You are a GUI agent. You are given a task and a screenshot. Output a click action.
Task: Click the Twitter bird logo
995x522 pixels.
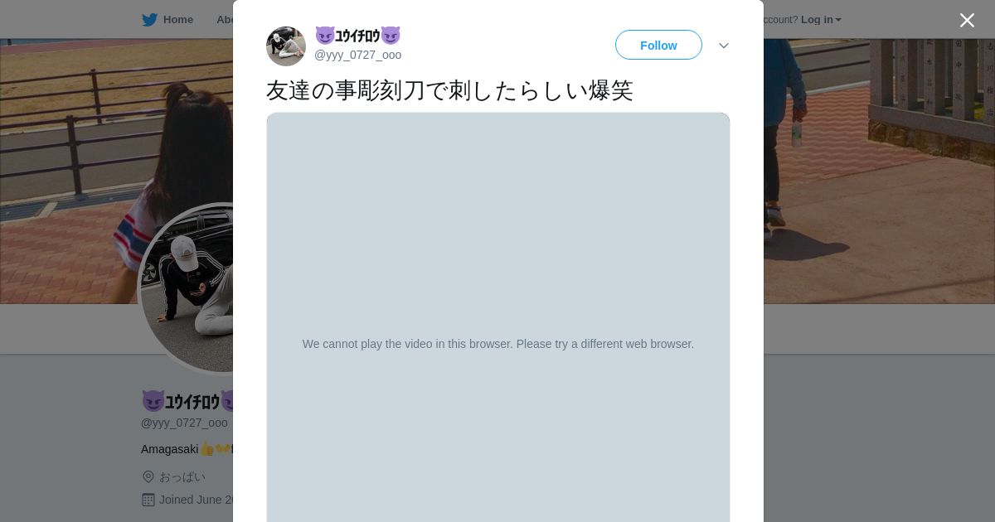pyautogui.click(x=149, y=20)
